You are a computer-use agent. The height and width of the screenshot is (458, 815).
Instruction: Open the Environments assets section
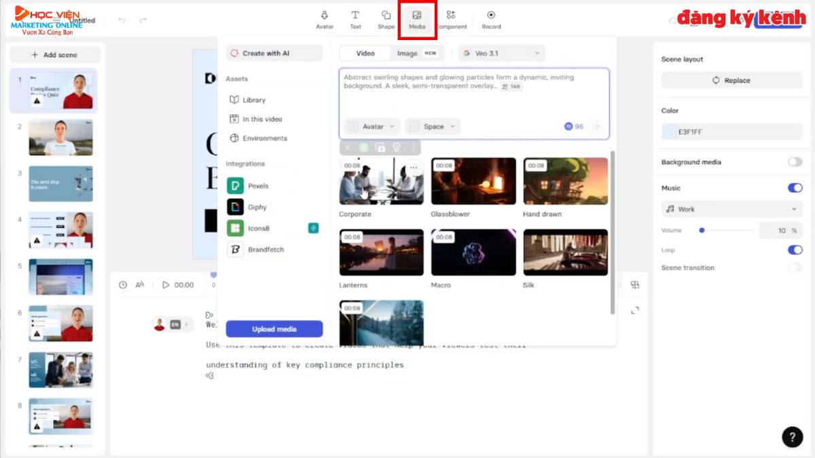(265, 138)
